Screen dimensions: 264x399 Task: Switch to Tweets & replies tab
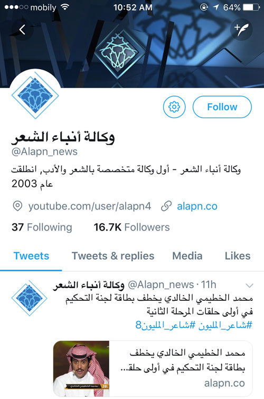click(113, 256)
